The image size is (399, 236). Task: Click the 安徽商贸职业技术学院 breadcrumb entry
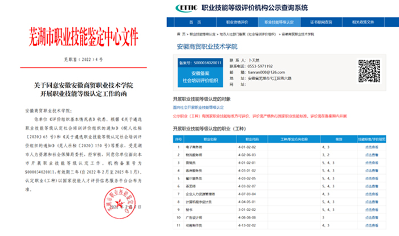pos(298,34)
